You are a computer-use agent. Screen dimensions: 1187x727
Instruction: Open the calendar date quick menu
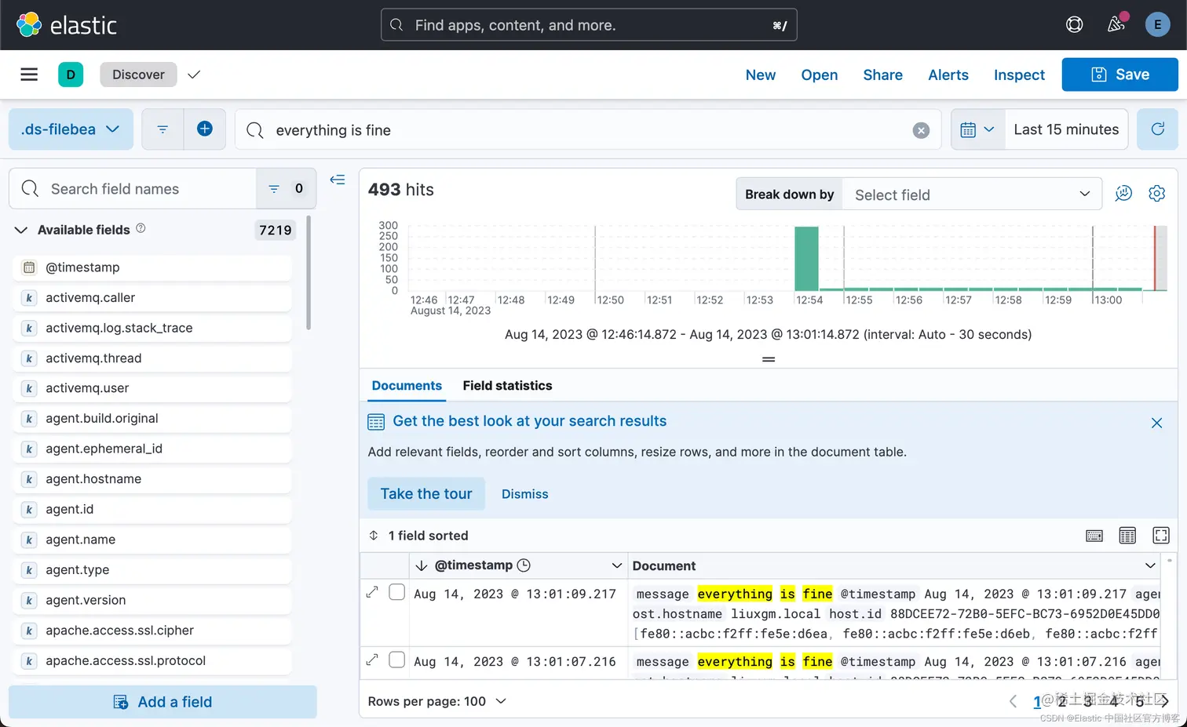pos(977,129)
